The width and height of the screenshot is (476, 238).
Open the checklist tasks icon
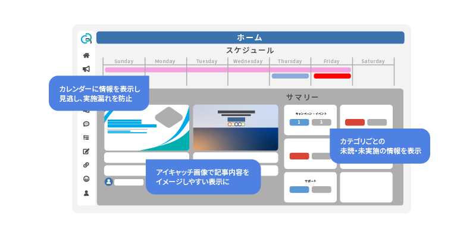tap(86, 137)
